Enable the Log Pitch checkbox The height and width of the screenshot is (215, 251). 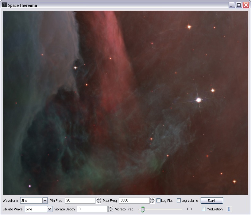159,201
